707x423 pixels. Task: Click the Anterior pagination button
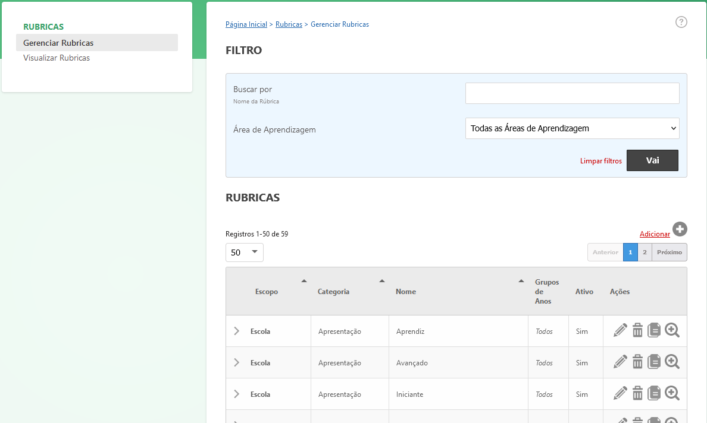(x=605, y=252)
